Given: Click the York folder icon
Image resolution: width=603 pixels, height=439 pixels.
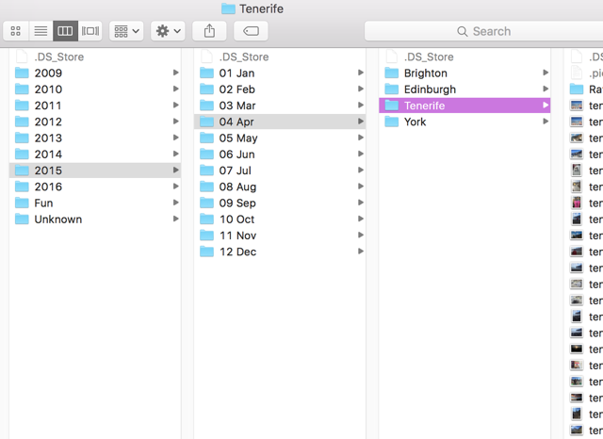Looking at the screenshot, I should 392,122.
